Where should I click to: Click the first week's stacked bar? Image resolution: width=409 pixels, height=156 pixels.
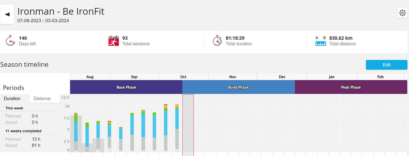[x=76, y=131]
